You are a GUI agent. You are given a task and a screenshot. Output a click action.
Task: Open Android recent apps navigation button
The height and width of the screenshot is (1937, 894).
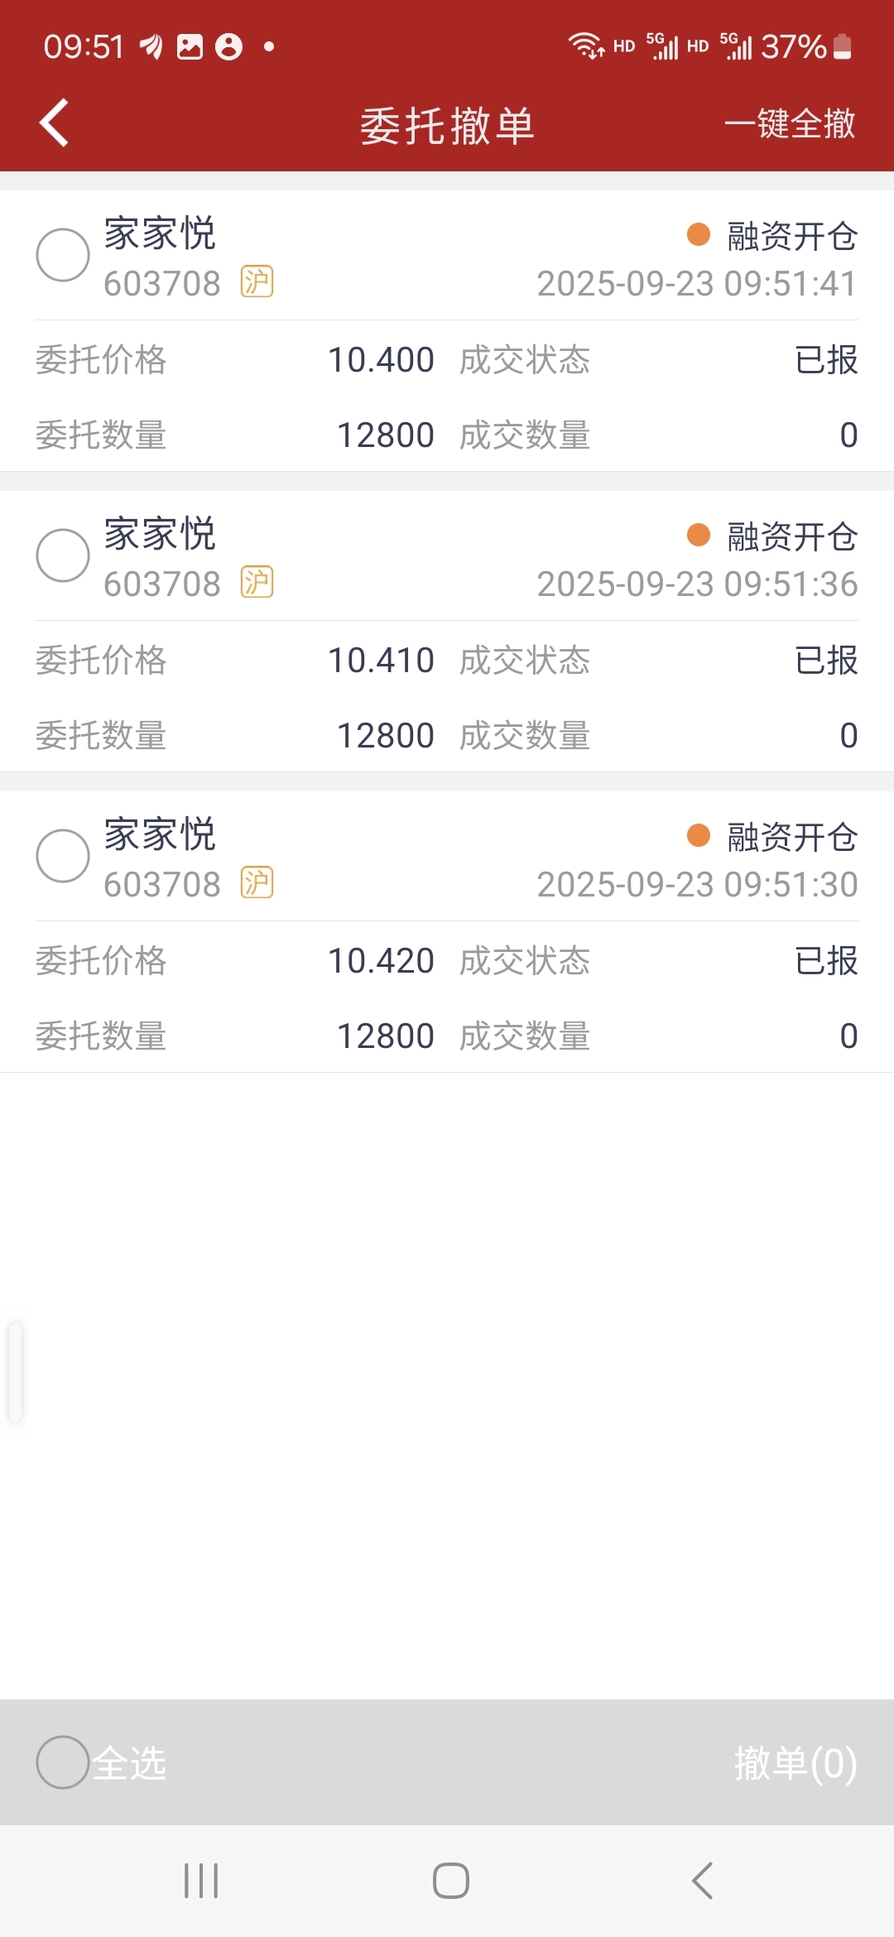pyautogui.click(x=201, y=1881)
